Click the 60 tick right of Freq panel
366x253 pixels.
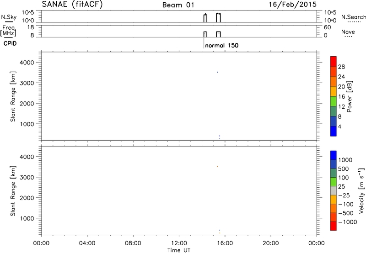pyautogui.click(x=328, y=27)
